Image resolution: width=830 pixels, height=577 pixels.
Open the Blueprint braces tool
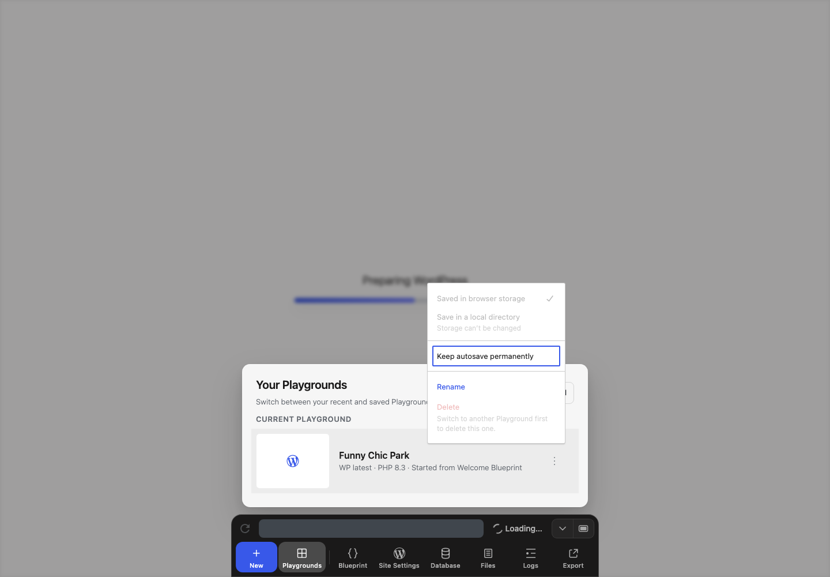tap(353, 557)
